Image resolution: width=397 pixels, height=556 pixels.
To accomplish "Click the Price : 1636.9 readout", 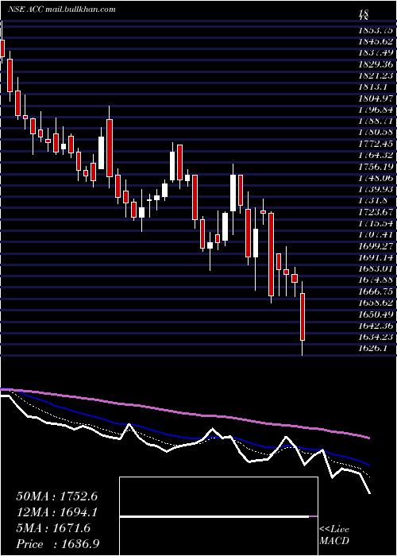I will [58, 544].
